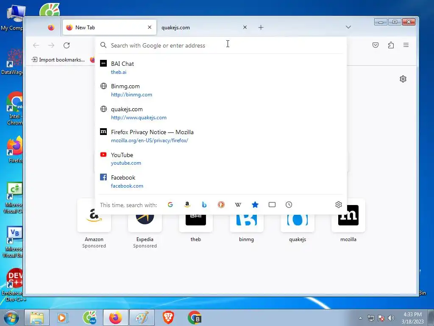434x326 pixels.
Task: Search this time with Amazon icon
Action: (187, 205)
